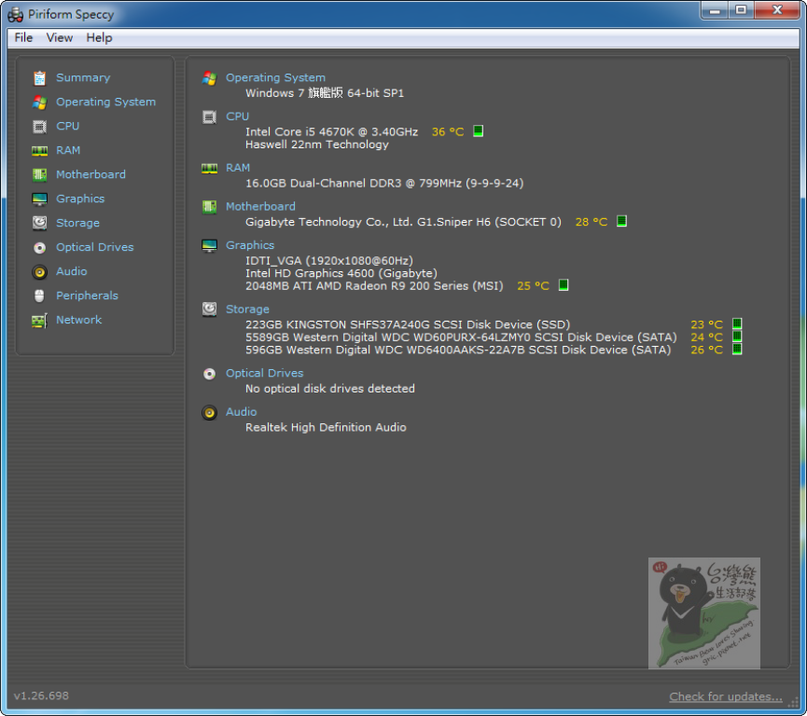Screen dimensions: 807x716
Task: Select RAM in the sidebar
Action: click(x=68, y=150)
